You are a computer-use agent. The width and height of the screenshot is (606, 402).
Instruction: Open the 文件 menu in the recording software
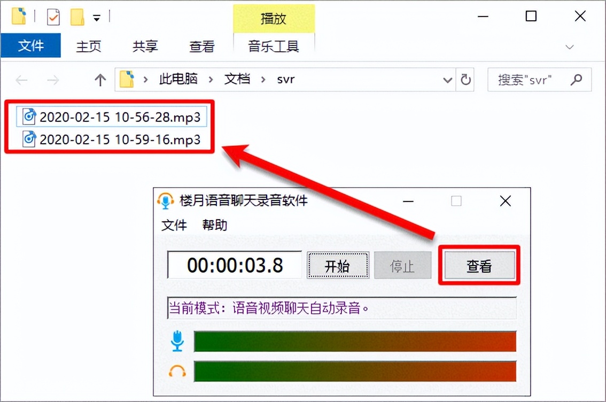tap(174, 225)
